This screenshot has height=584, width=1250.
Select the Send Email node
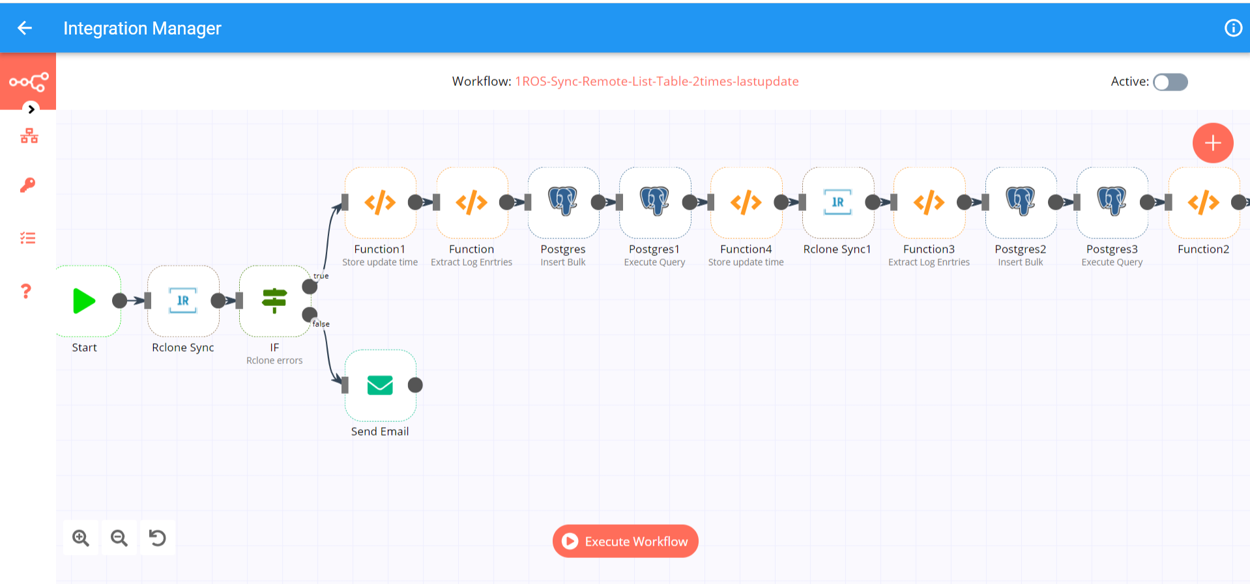point(380,385)
